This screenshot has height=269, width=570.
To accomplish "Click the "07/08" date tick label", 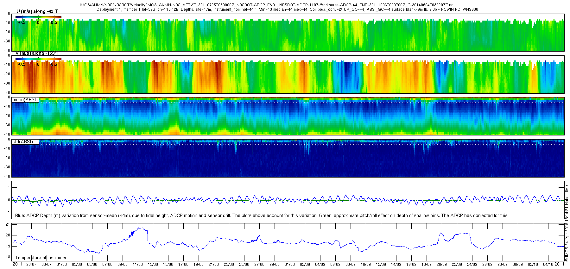I will pos(107,265).
